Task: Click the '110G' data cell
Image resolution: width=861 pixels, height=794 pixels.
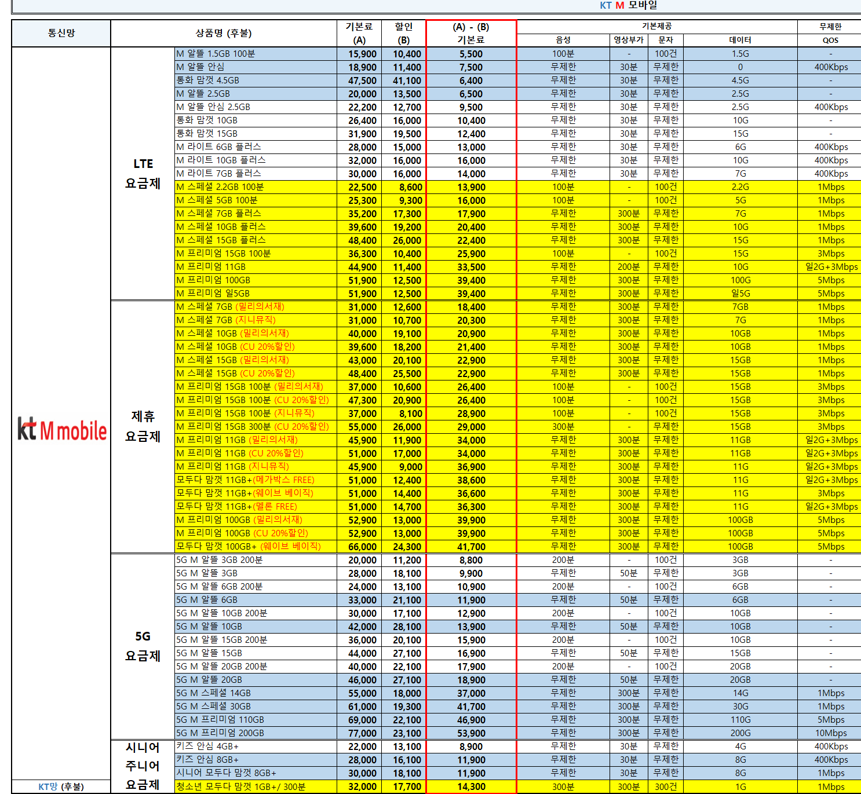Action: (740, 720)
